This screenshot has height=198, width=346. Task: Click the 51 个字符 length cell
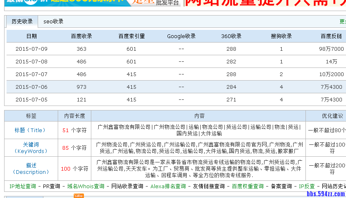coord(75,130)
